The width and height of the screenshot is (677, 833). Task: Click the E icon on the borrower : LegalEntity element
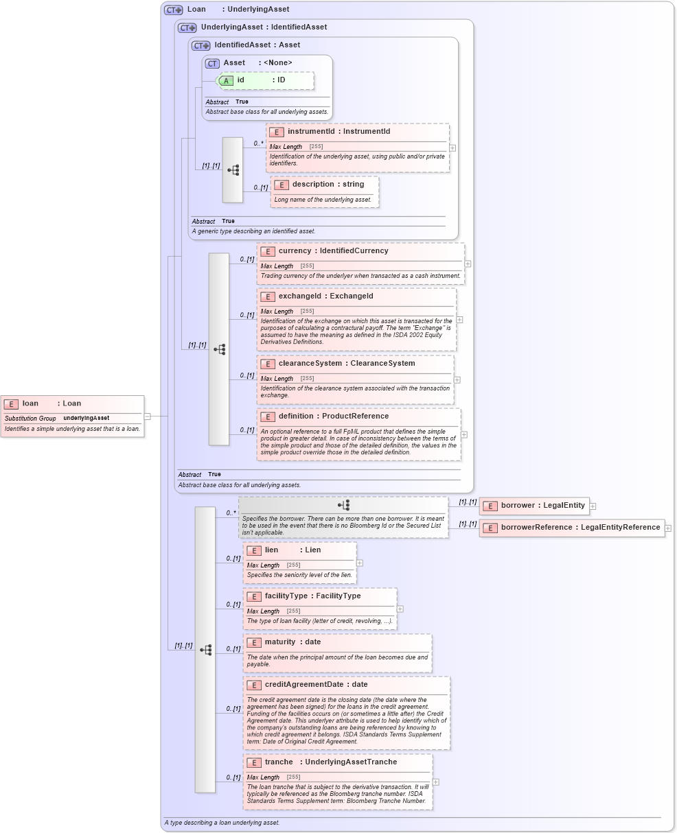(490, 506)
